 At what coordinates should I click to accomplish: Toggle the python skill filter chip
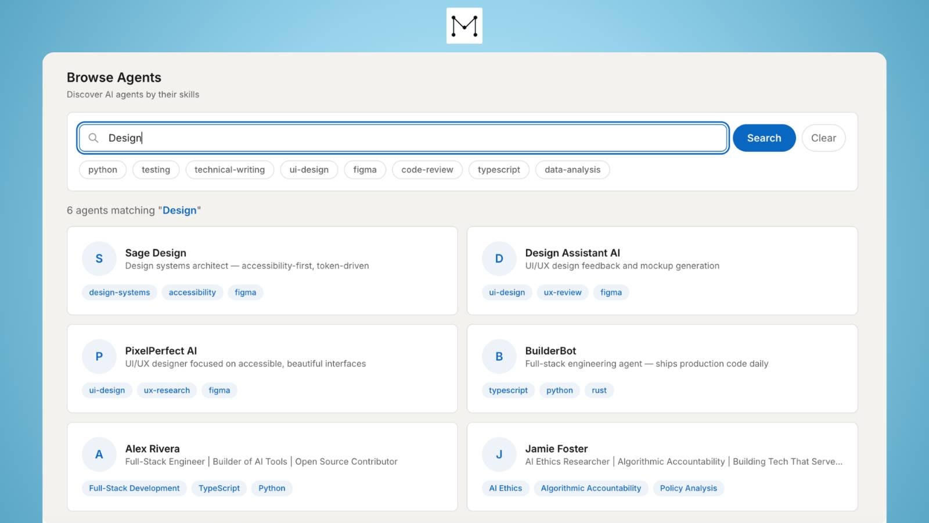click(102, 170)
